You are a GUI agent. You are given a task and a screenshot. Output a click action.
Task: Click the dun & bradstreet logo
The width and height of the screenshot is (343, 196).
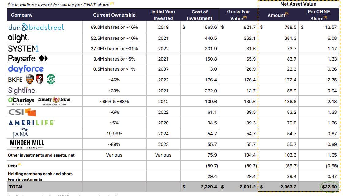coord(36,27)
